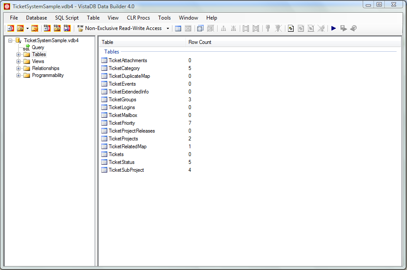Expand the Programmability tree node
This screenshot has width=407, height=270.
tap(19, 75)
